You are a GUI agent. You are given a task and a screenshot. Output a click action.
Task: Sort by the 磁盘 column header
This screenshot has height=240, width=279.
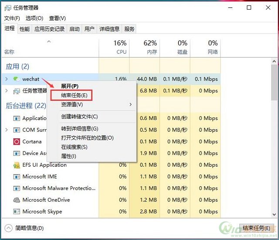pos(175,48)
